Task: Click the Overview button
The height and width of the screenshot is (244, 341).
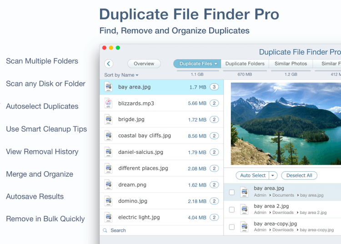Action: [144, 64]
